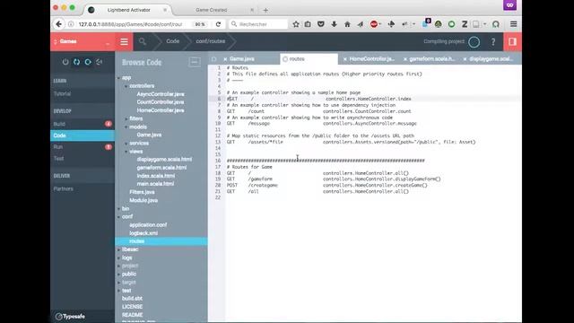Click the Code breadcrumb
Viewport: 574px width, 323px height.
point(173,41)
